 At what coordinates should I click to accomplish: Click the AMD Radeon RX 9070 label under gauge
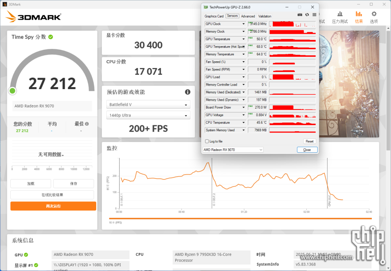click(x=34, y=106)
